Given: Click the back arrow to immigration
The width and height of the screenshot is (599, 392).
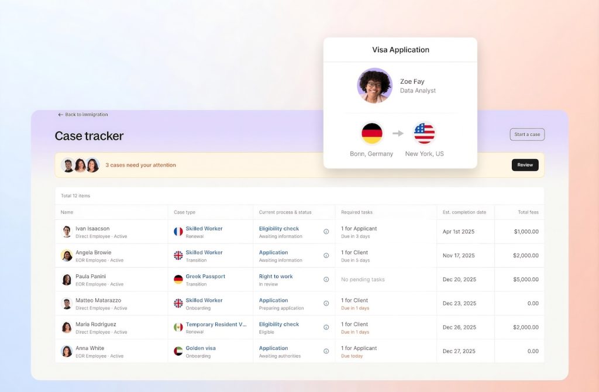Looking at the screenshot, I should point(60,115).
